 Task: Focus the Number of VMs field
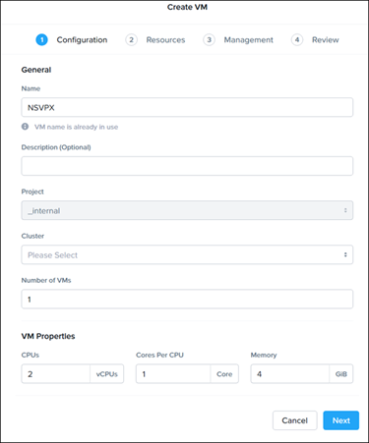pyautogui.click(x=187, y=299)
